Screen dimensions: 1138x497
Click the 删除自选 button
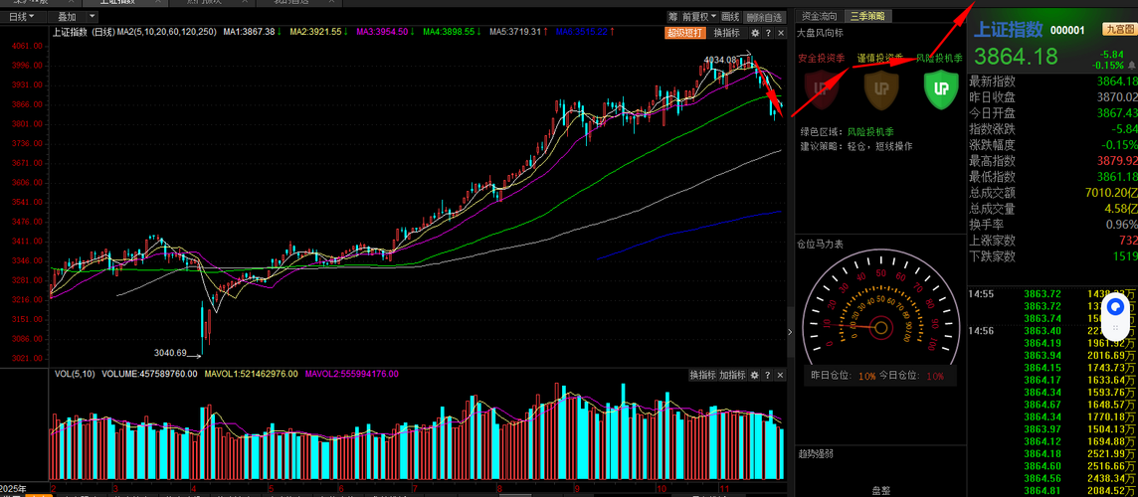click(x=764, y=17)
